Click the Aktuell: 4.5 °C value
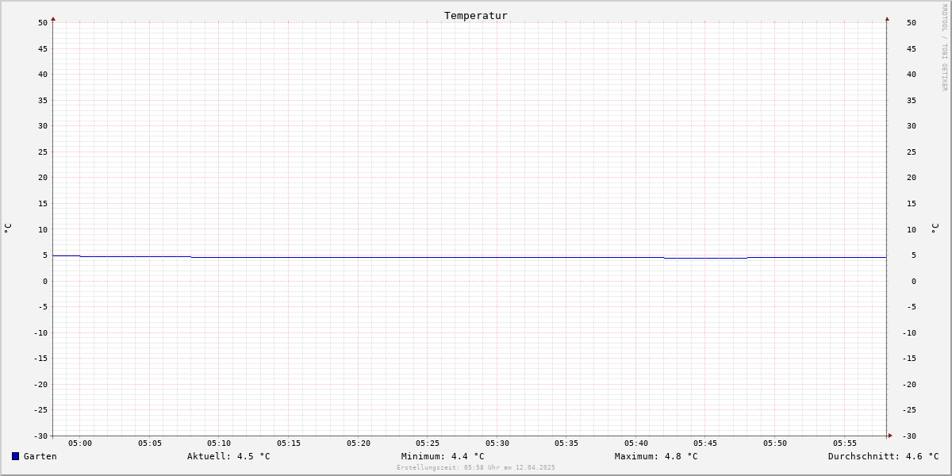Screen dimensions: 952x476 (x=228, y=456)
